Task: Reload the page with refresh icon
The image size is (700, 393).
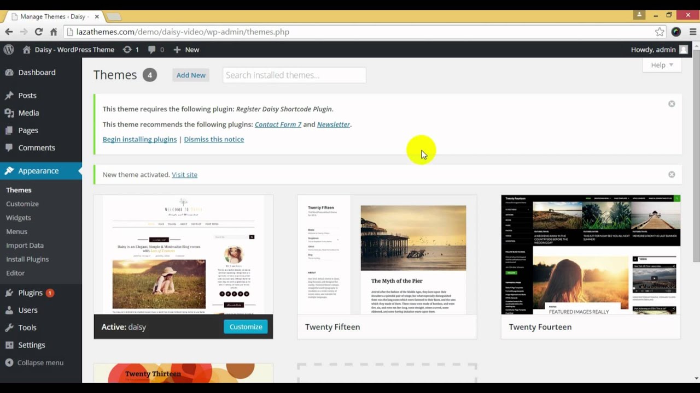Action: pyautogui.click(x=38, y=32)
